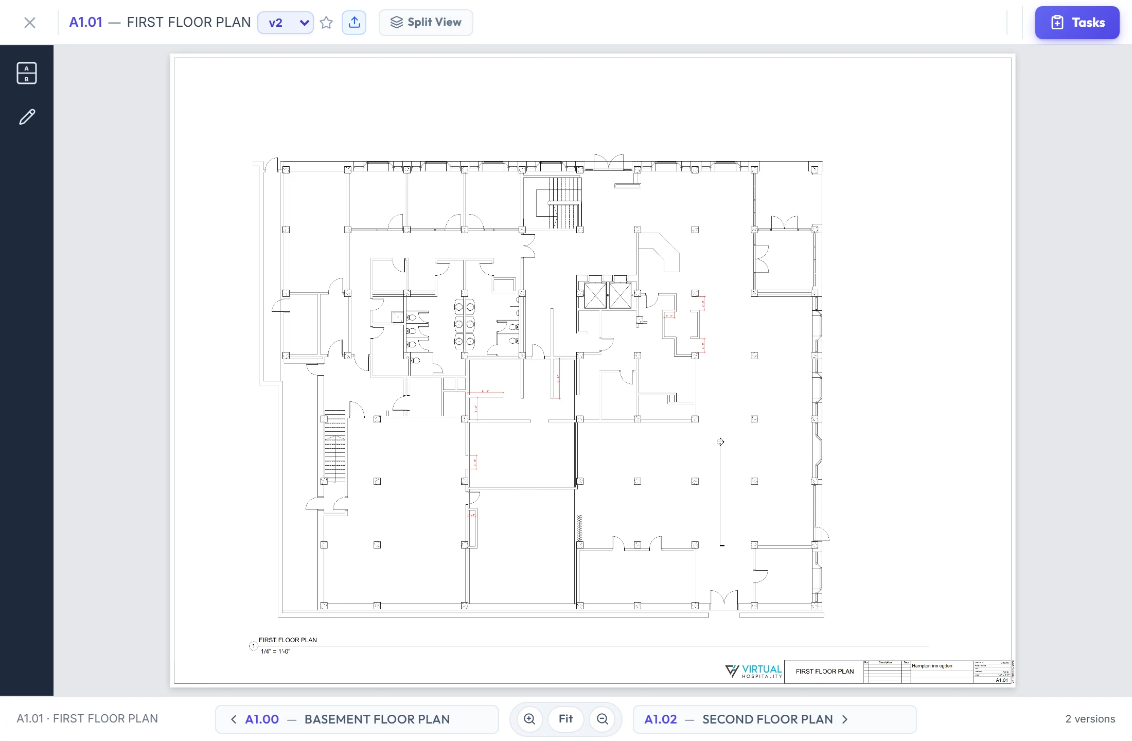Viewport: 1132px width, 741px height.
Task: Open the Tasks panel
Action: (1077, 23)
